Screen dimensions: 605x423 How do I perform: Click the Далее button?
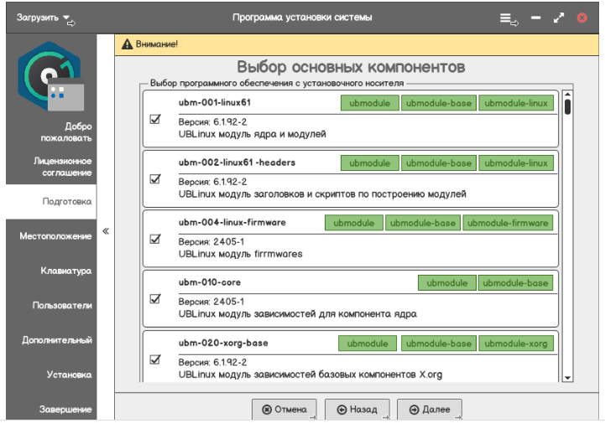coord(430,409)
